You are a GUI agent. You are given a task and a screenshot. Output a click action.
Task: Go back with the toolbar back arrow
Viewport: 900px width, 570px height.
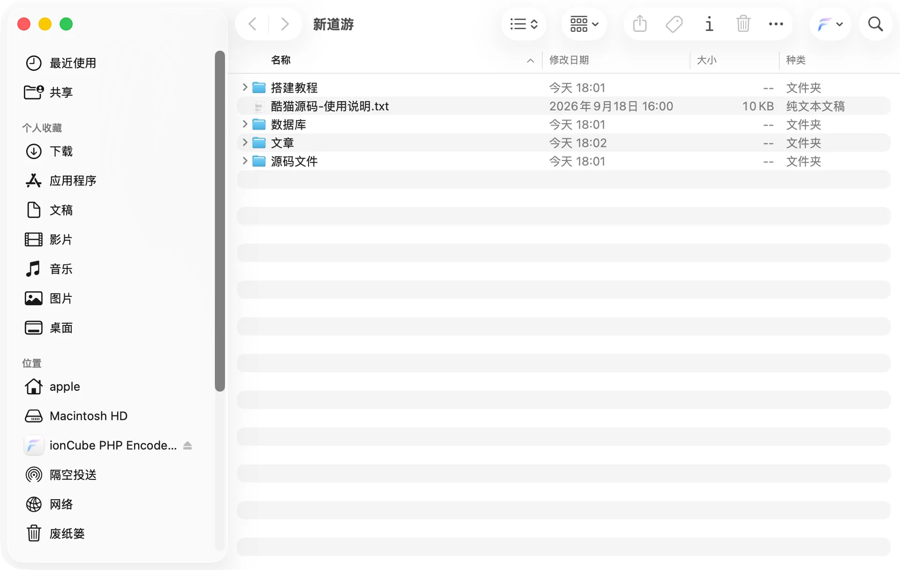[x=252, y=24]
